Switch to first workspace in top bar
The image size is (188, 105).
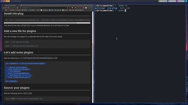(2, 1)
